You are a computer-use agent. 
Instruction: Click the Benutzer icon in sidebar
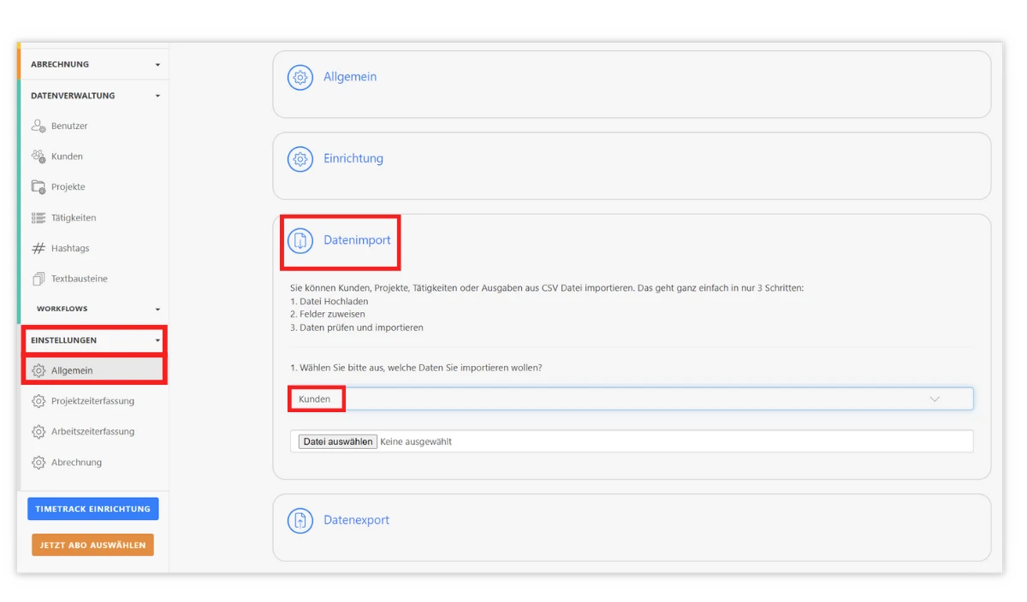[38, 127]
